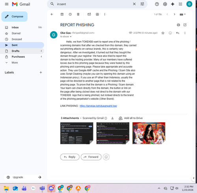
Task: Click the Forward button
Action: 91,157
